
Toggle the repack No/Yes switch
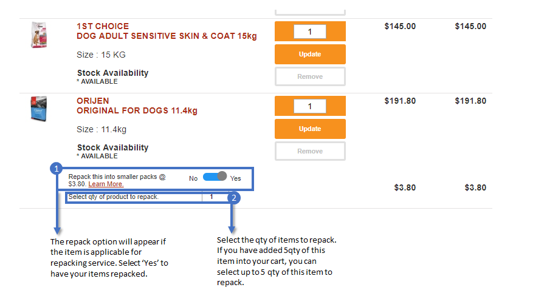click(215, 177)
